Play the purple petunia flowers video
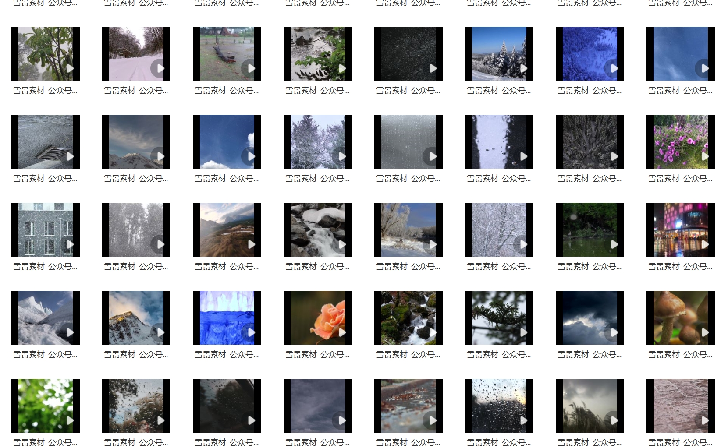Image resolution: width=721 pixels, height=448 pixels. (705, 156)
